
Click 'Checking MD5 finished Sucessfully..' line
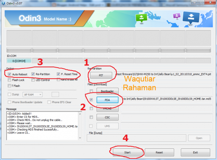coord(38,130)
